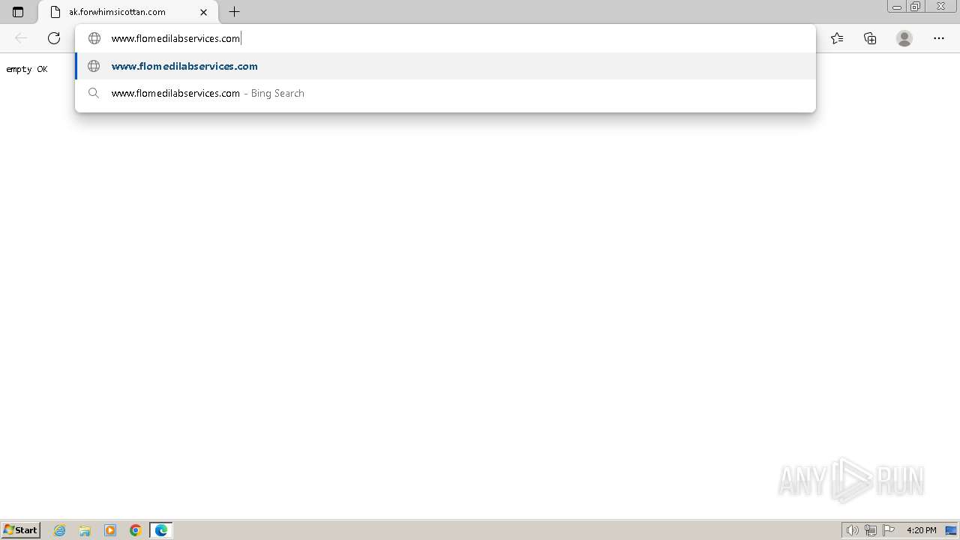Open volume speaker tray icon
The height and width of the screenshot is (540, 960).
(x=852, y=530)
